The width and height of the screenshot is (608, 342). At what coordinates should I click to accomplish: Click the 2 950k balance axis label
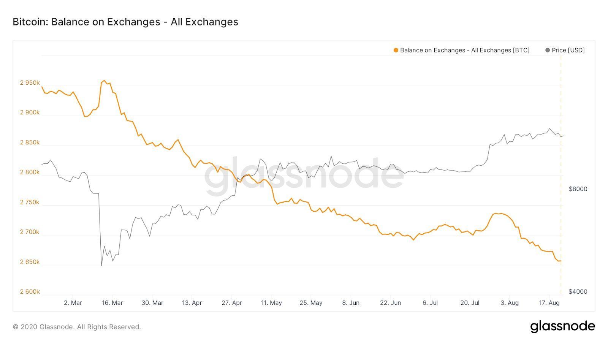pyautogui.click(x=30, y=83)
